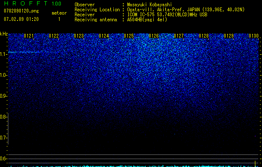
Task: Click the vertical gray bar beside 0.8 kHz
Action: (8, 129)
